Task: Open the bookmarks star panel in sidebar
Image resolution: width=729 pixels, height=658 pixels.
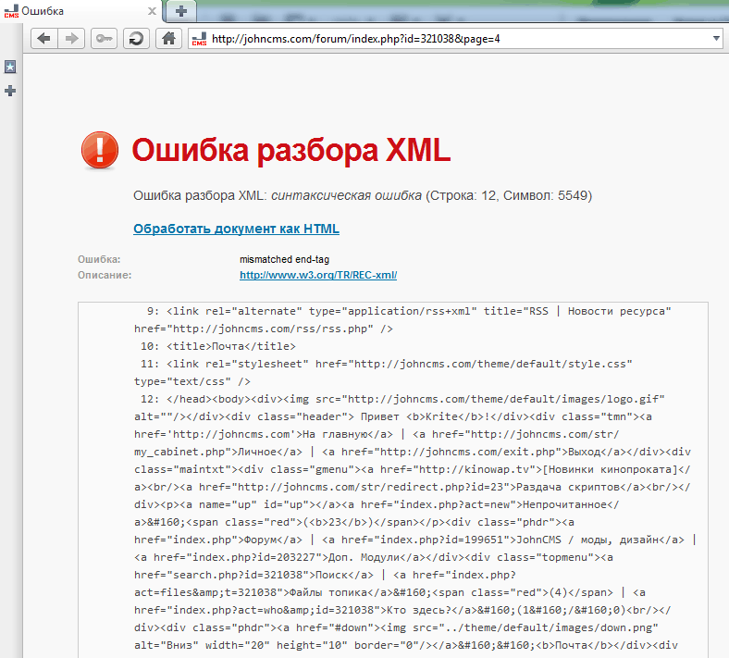Action: (10, 67)
